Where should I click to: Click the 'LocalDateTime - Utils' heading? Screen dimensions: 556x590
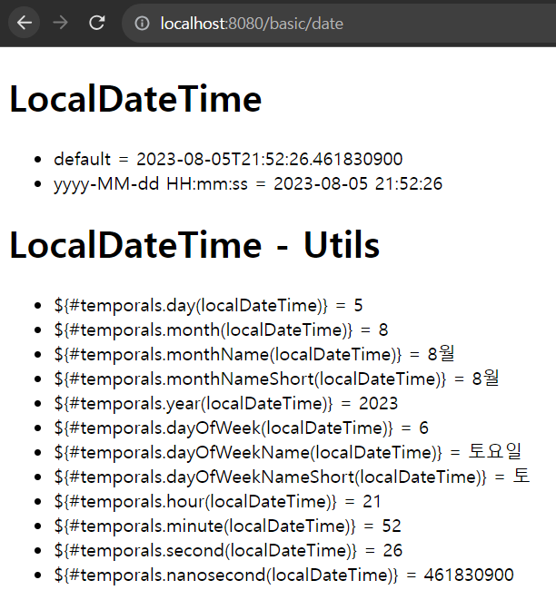click(194, 245)
